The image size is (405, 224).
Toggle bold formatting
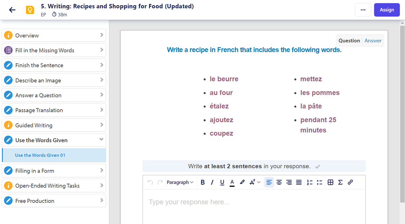pos(203,182)
